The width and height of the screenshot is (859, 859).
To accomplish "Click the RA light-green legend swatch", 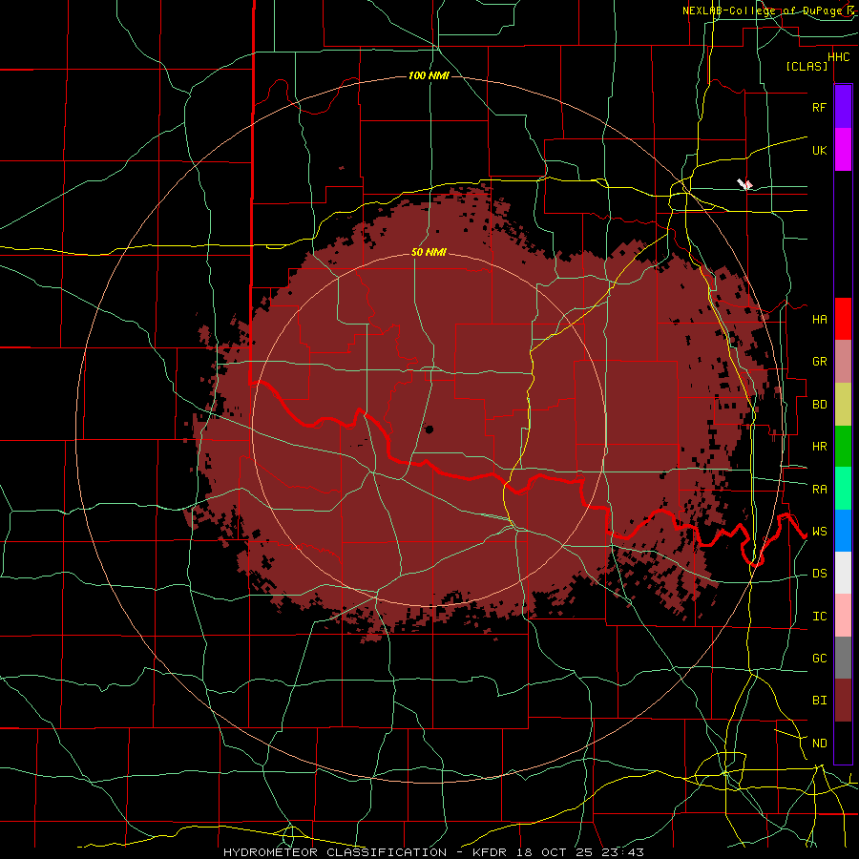I will point(843,488).
